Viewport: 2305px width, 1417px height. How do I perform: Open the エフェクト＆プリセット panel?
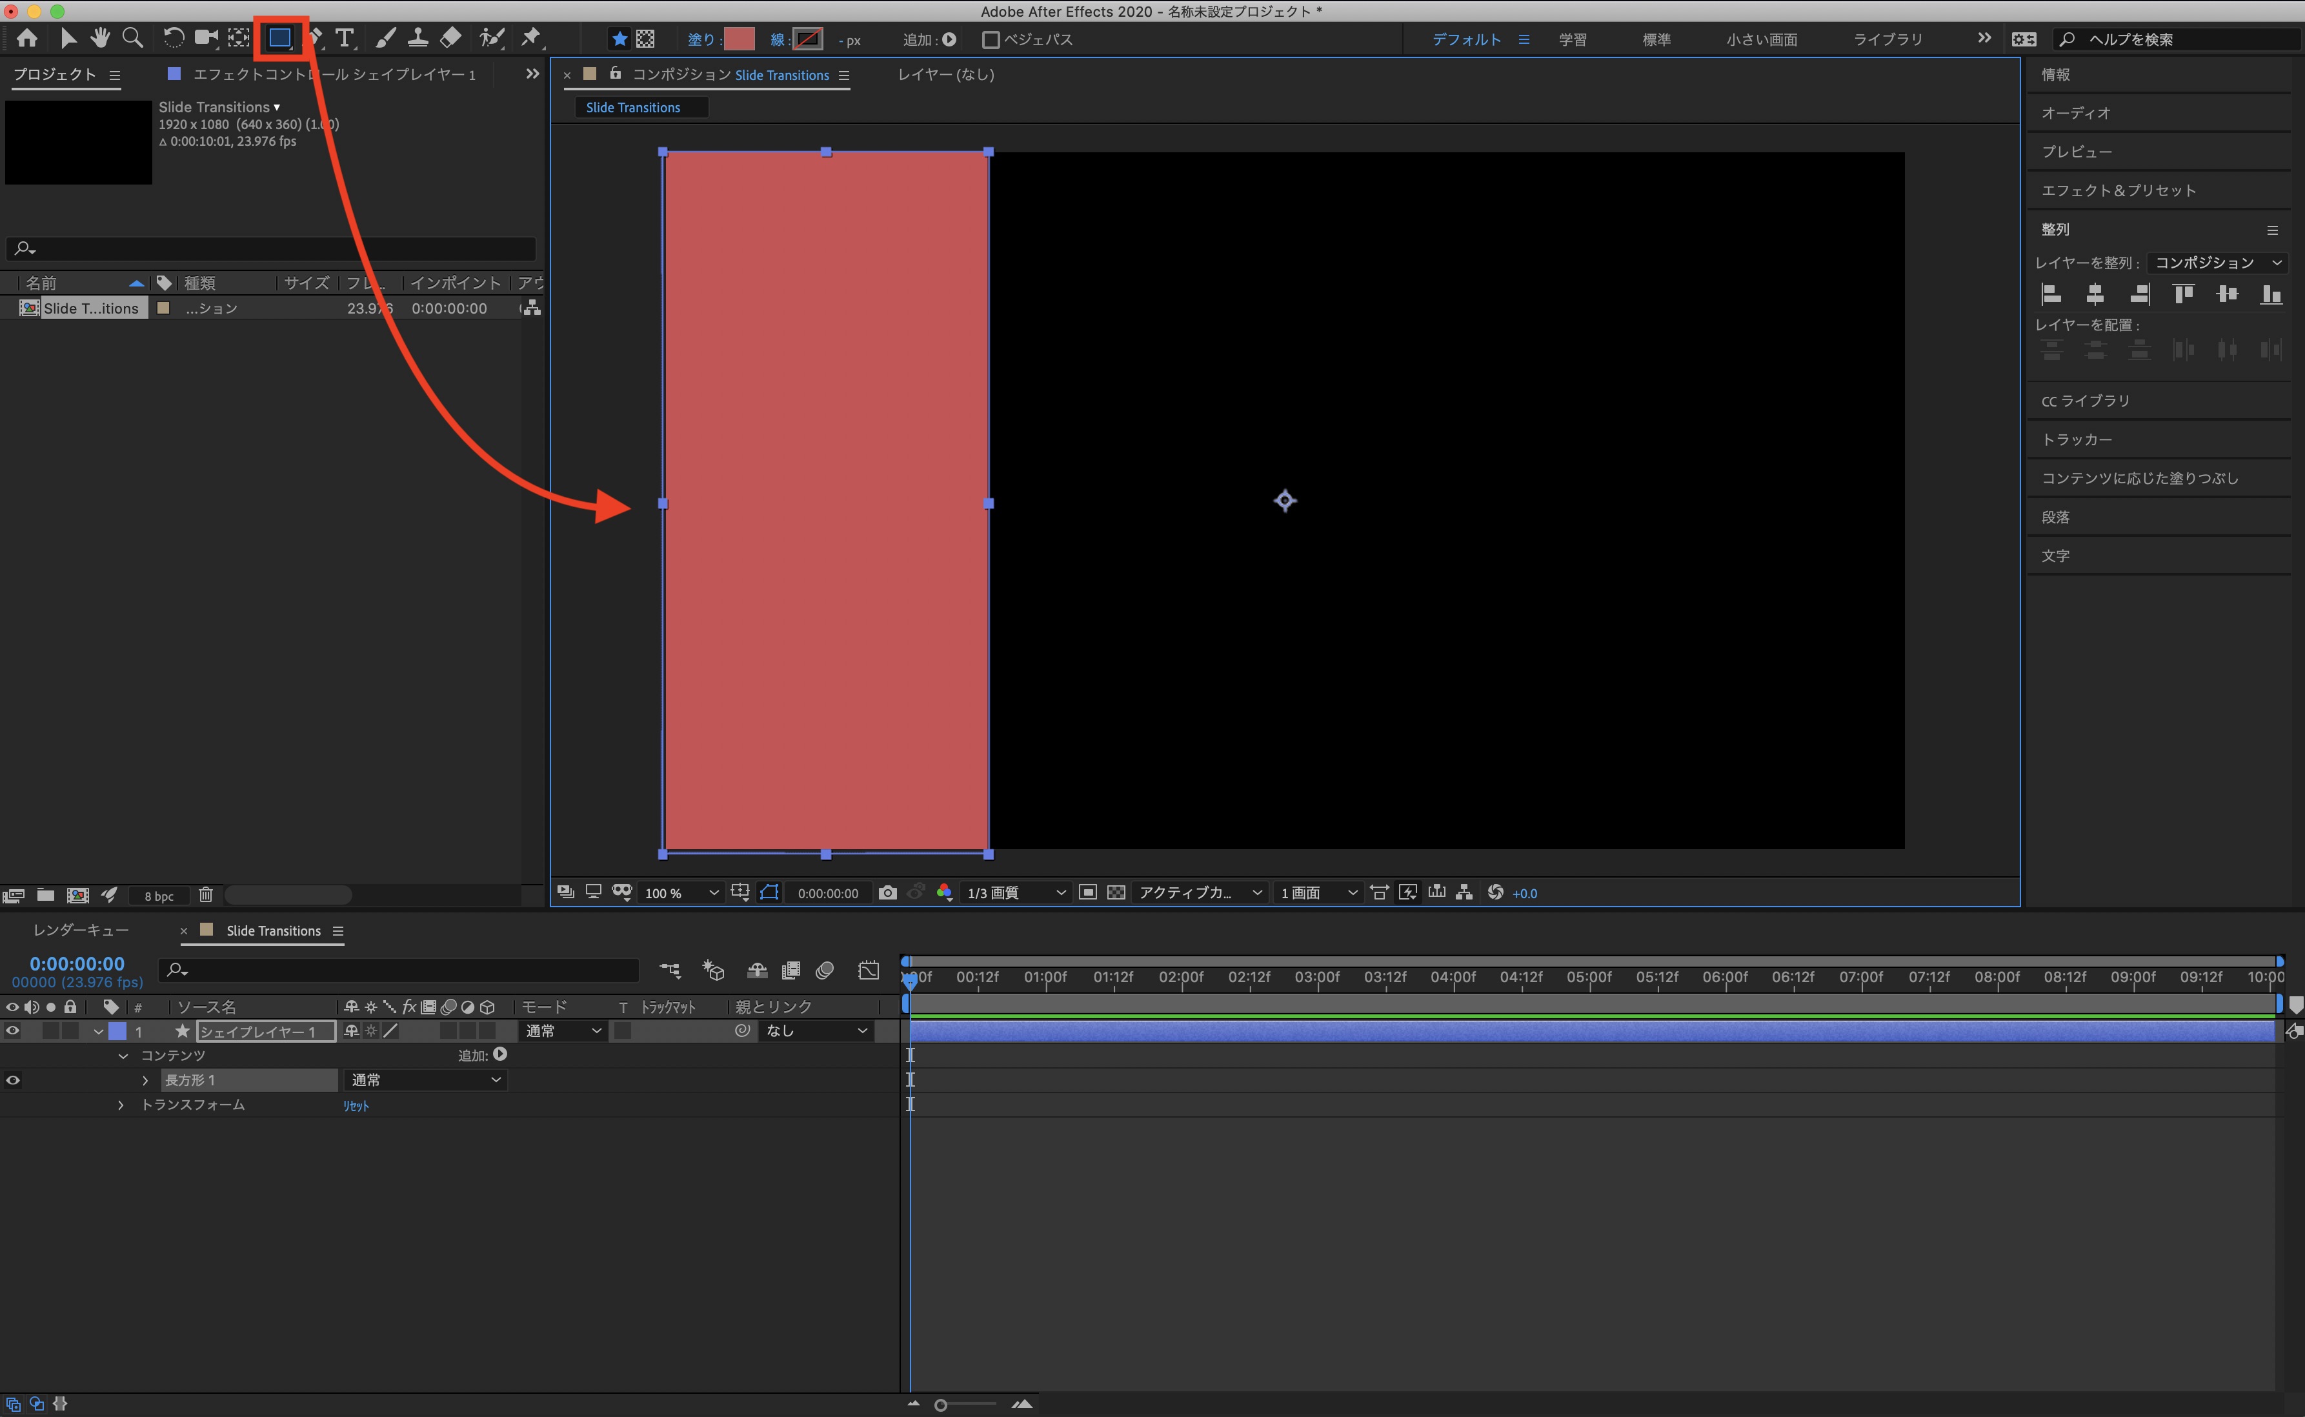[x=2118, y=190]
